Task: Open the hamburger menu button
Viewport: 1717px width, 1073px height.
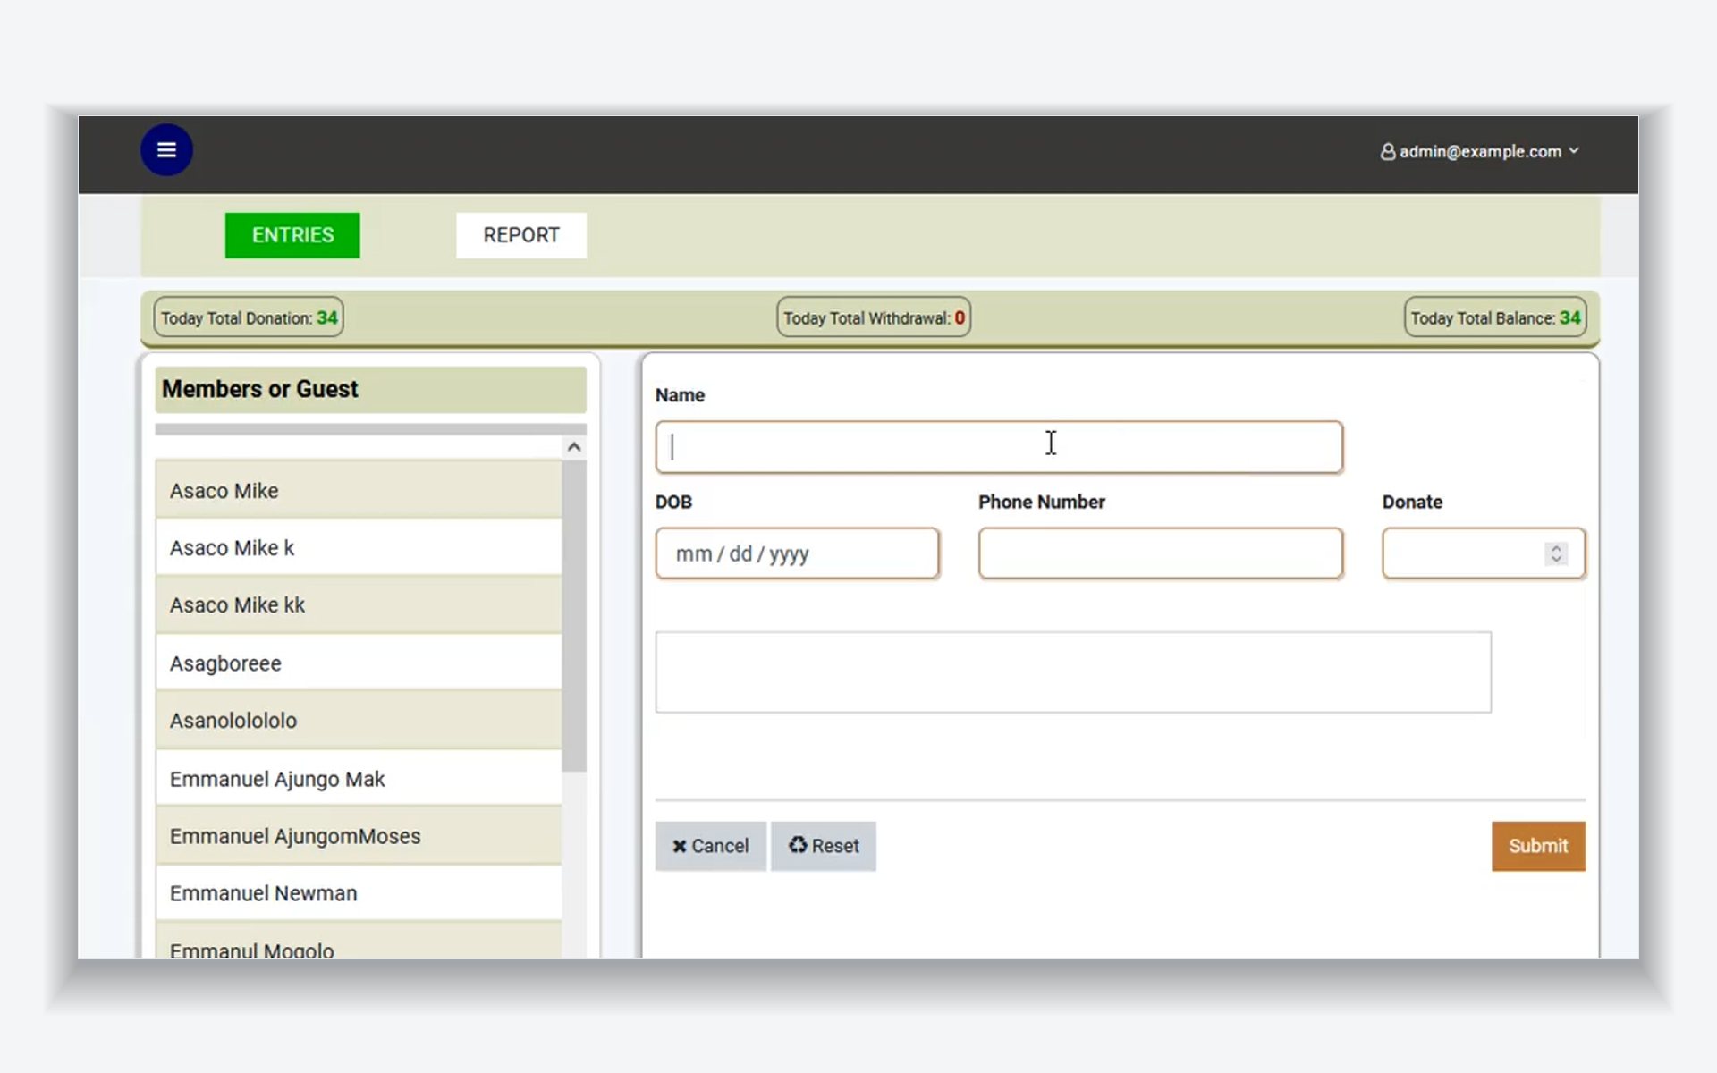Action: 166,149
